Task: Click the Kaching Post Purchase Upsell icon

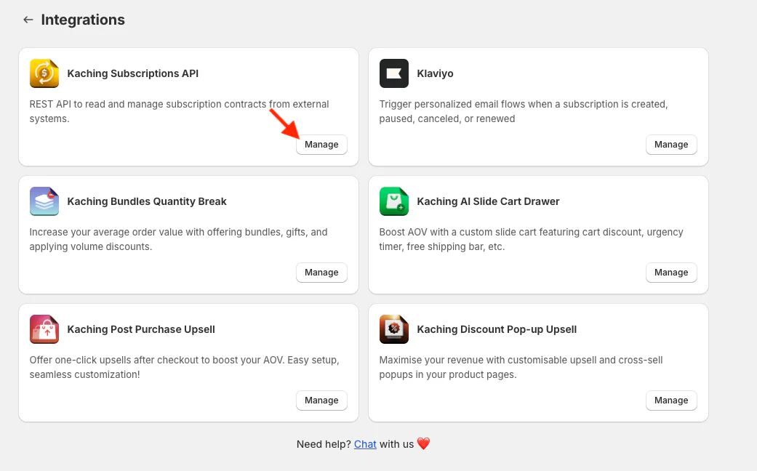Action: [44, 329]
